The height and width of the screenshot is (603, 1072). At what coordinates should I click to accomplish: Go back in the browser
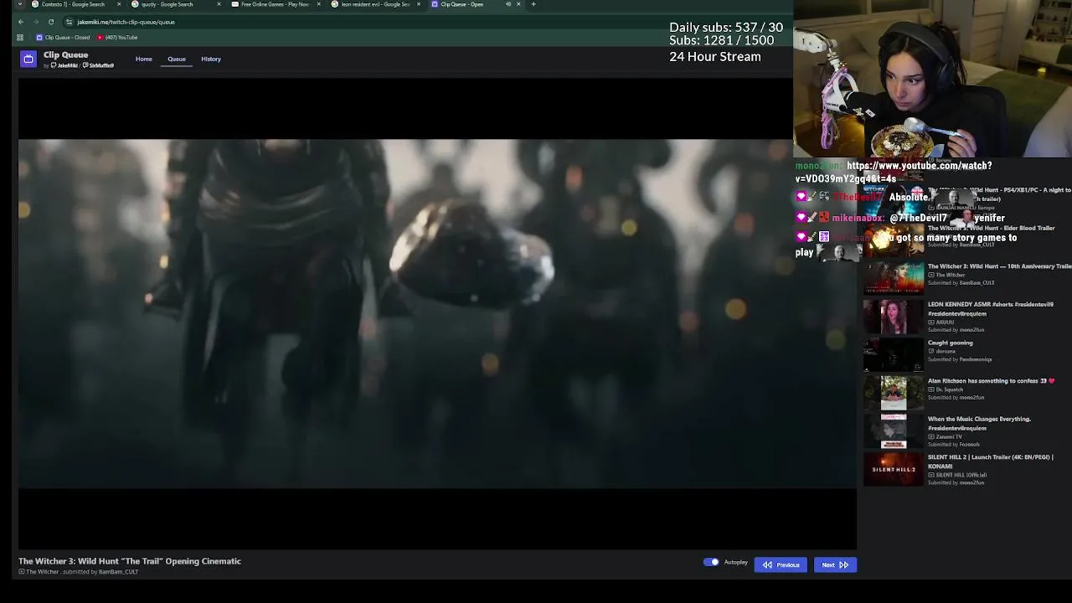pyautogui.click(x=20, y=22)
